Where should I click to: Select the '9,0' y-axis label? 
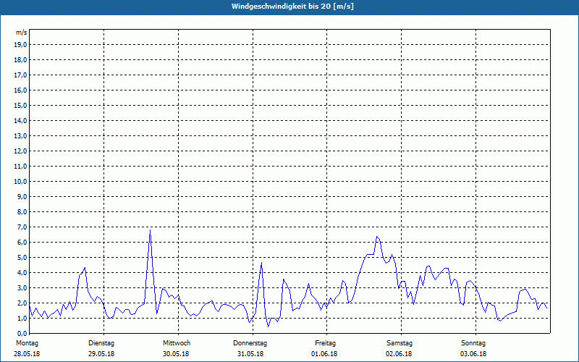pyautogui.click(x=22, y=196)
